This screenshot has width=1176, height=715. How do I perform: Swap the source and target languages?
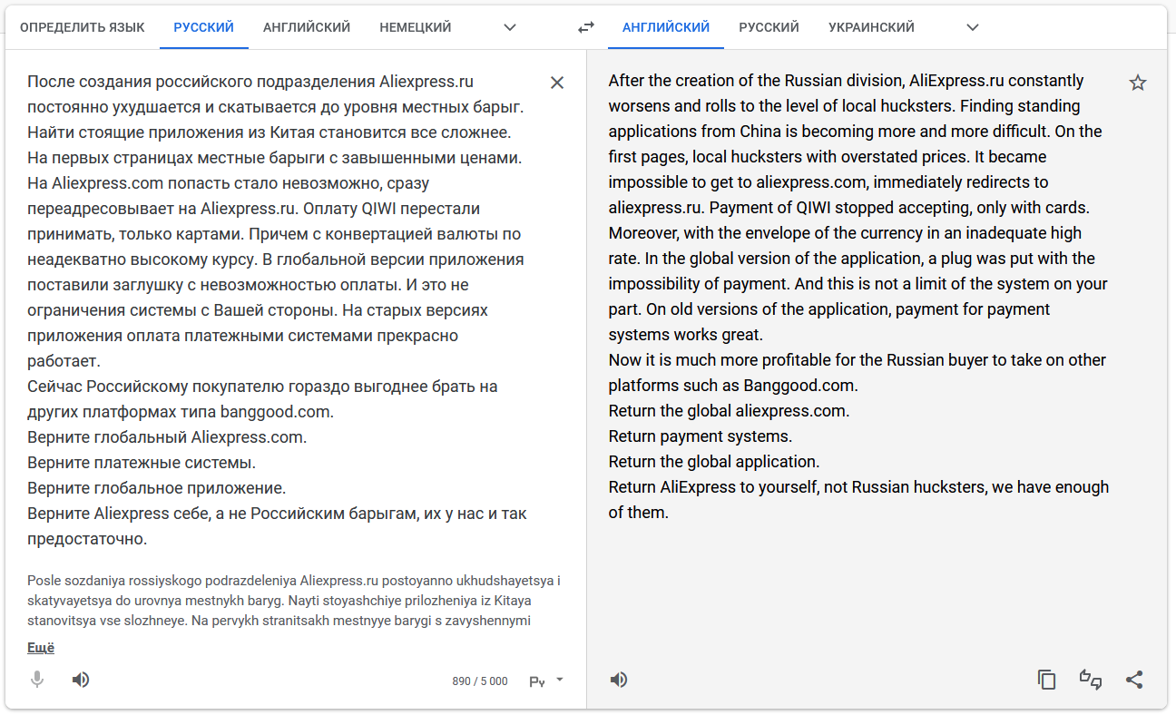click(586, 27)
